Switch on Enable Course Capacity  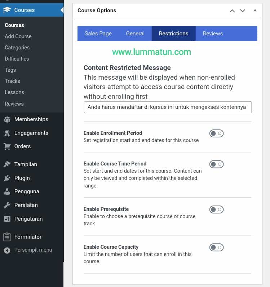click(216, 247)
